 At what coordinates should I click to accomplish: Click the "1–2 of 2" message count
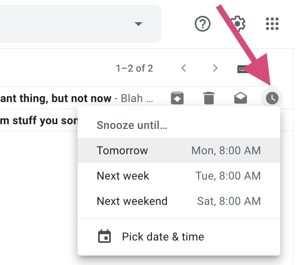(134, 68)
